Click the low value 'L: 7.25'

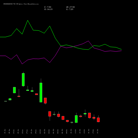click(70, 9)
